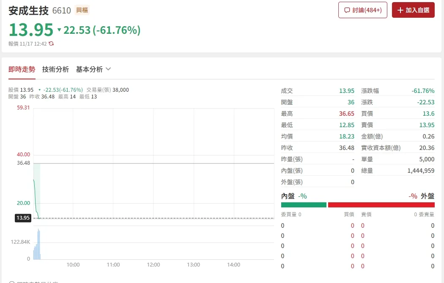The width and height of the screenshot is (444, 283).
Task: Click the red 外盤 ratio bar
Action: [381, 205]
